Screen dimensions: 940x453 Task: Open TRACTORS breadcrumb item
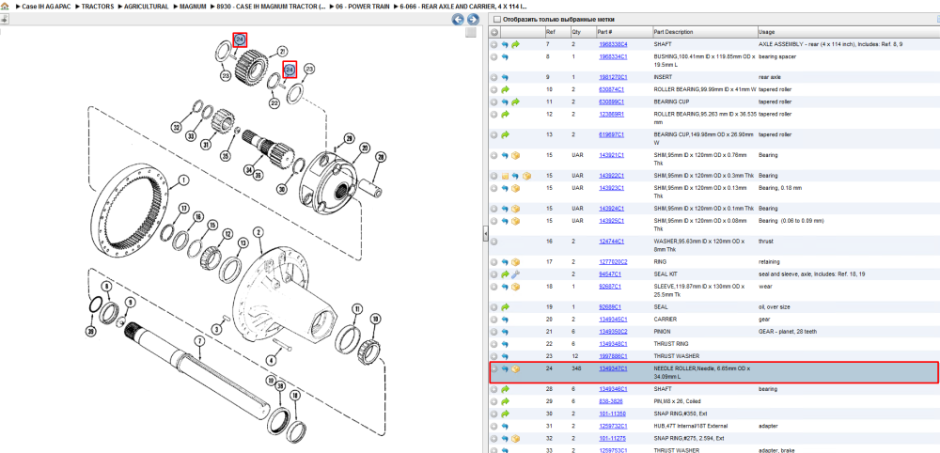click(96, 6)
